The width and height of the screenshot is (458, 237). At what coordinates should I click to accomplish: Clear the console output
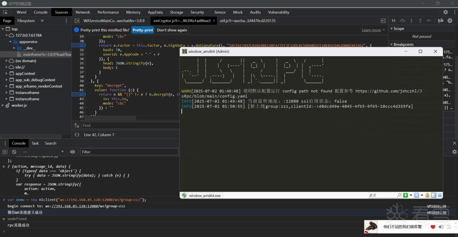[14, 152]
